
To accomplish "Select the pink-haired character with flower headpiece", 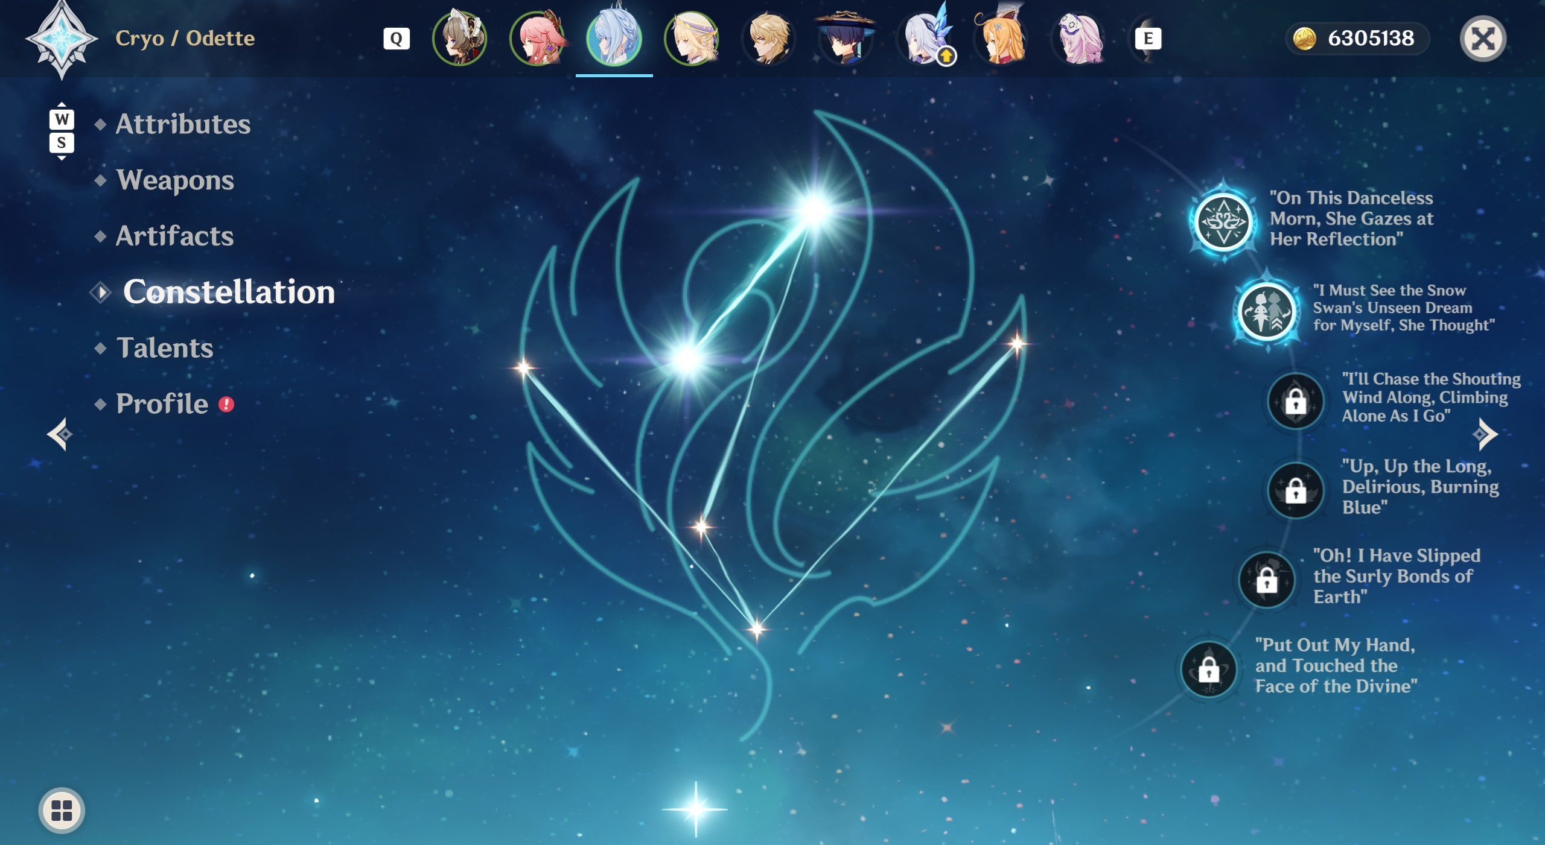I will [1078, 37].
